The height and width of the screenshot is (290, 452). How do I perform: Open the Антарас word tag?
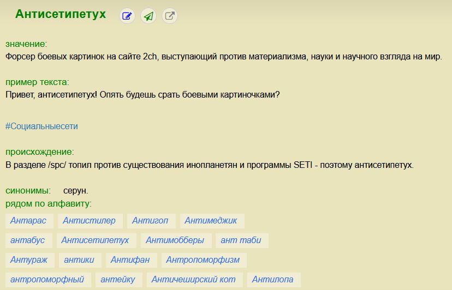[x=28, y=221]
